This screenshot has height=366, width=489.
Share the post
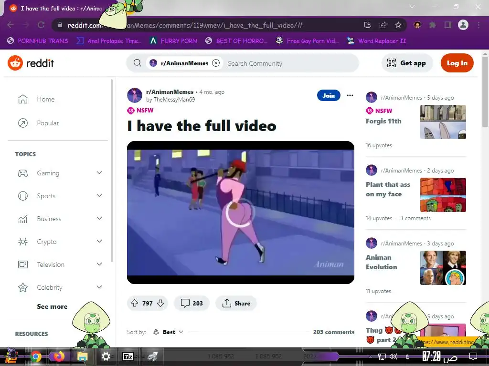click(236, 303)
